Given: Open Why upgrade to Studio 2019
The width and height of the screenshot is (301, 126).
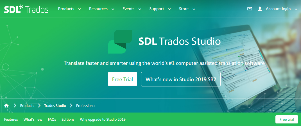Looking at the screenshot, I should (x=103, y=120).
